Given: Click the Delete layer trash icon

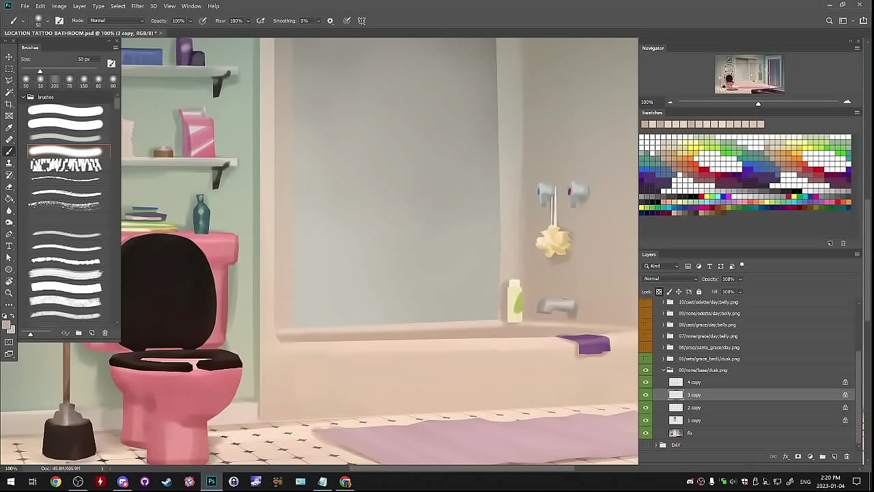Looking at the screenshot, I should click(847, 456).
